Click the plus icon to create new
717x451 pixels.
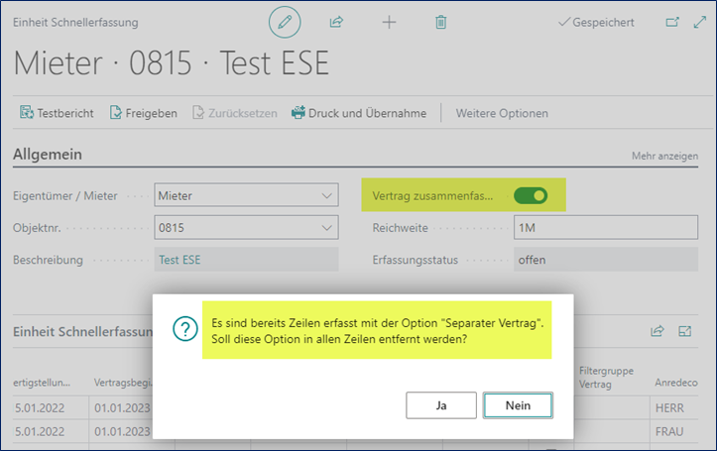pyautogui.click(x=389, y=21)
